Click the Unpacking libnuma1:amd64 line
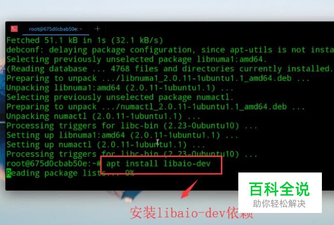Image resolution: width=334 pixels, height=225 pixels. (x=120, y=88)
